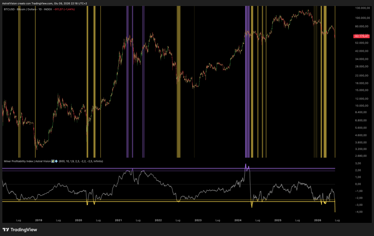Click the 34.000,00 price axis label
The image size is (374, 236).
point(362,59)
